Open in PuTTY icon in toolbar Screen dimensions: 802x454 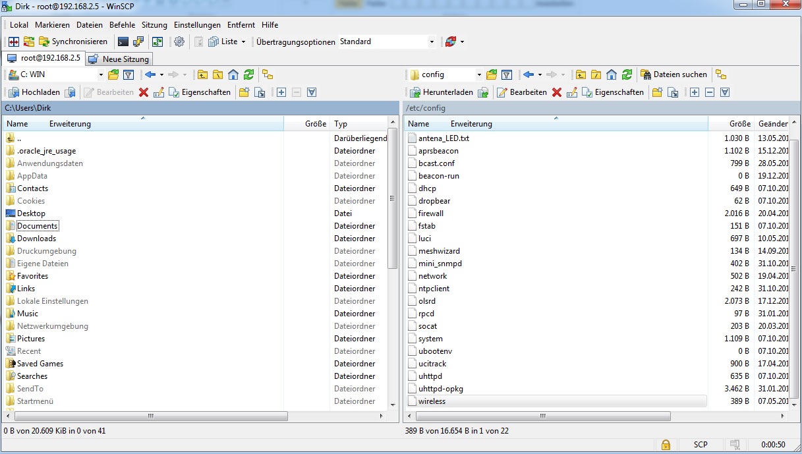(138, 42)
